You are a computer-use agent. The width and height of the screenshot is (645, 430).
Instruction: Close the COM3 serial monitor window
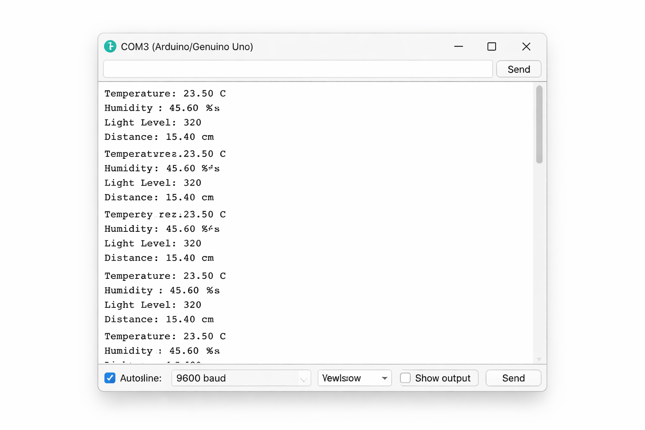(x=526, y=47)
